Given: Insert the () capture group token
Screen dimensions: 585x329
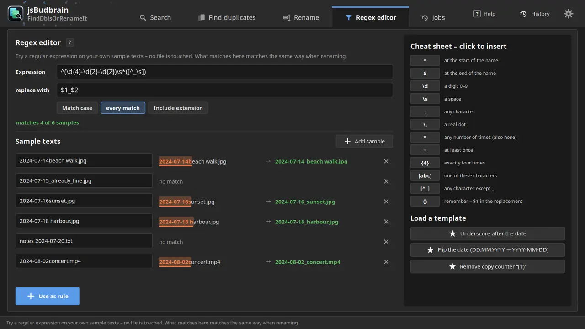Looking at the screenshot, I should (425, 201).
